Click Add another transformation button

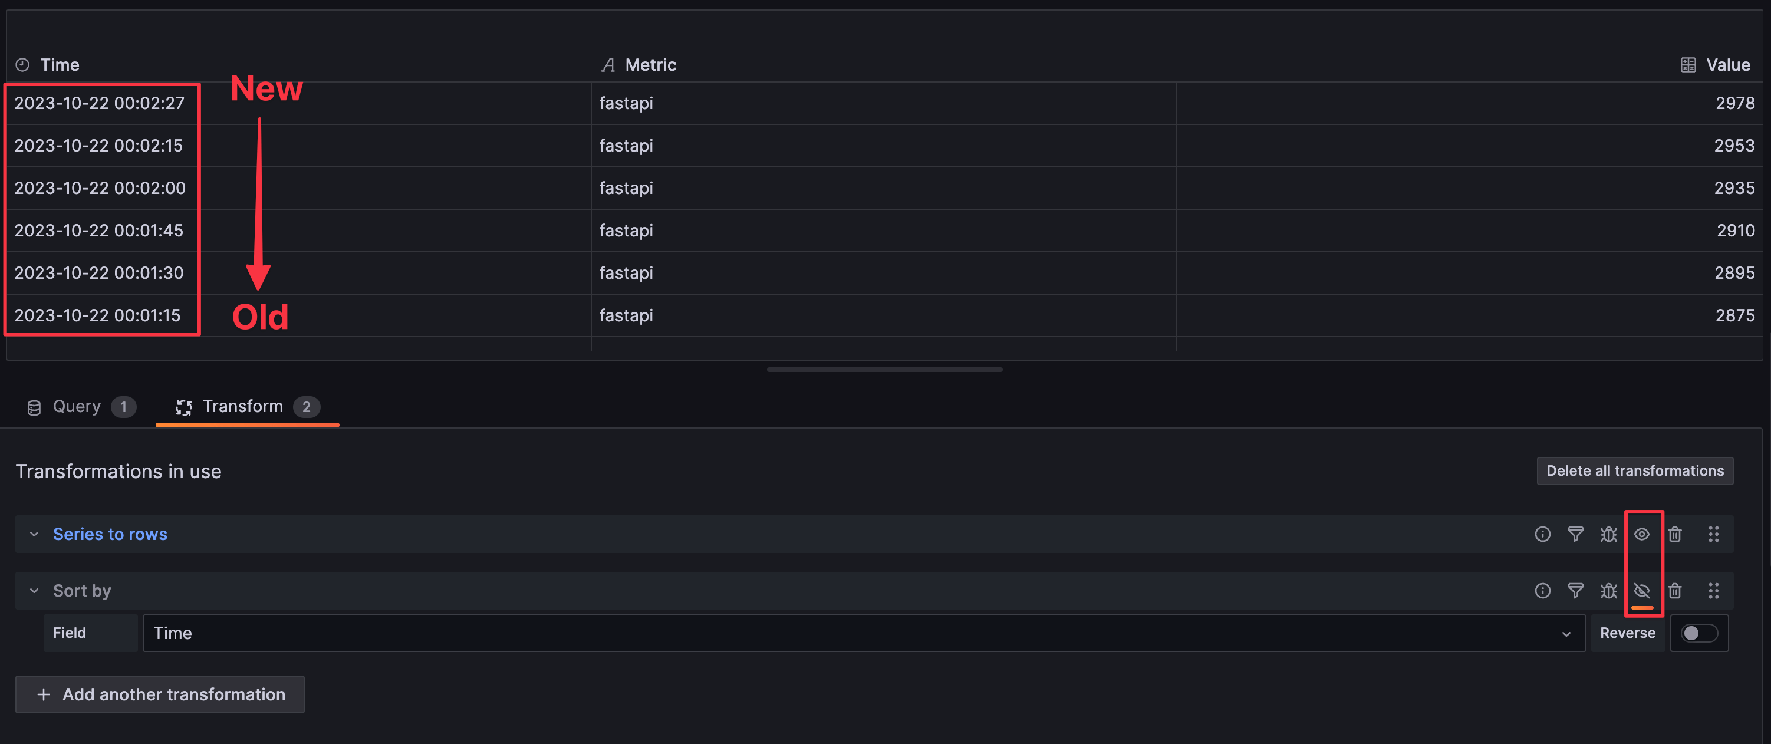click(160, 694)
